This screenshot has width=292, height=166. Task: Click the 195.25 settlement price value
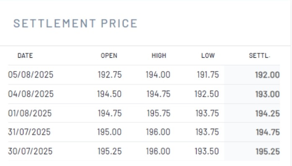268,151
